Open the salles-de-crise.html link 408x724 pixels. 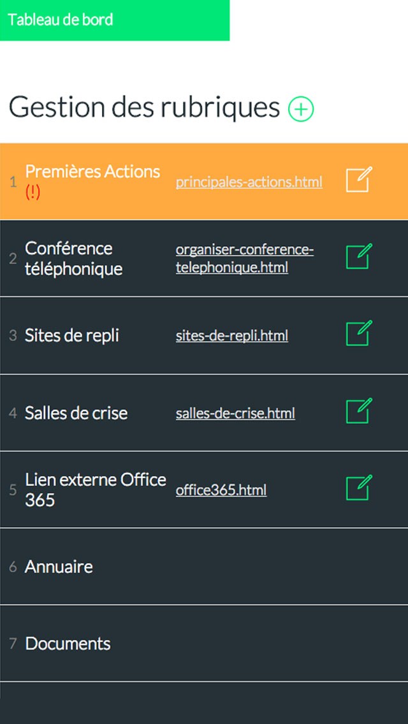coord(235,414)
